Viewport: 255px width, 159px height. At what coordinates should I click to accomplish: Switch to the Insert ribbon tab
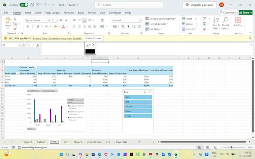coord(28,13)
